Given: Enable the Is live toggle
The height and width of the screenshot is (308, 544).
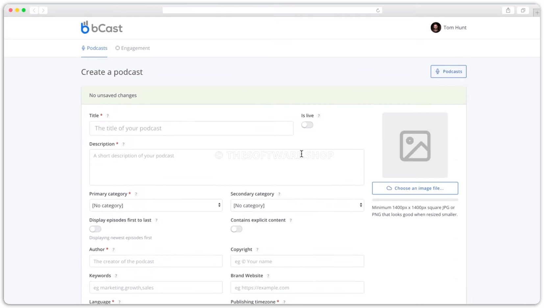Looking at the screenshot, I should pyautogui.click(x=307, y=125).
